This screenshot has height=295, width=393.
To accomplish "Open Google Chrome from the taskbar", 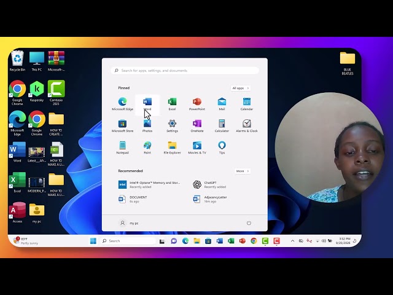I will click(254, 241).
